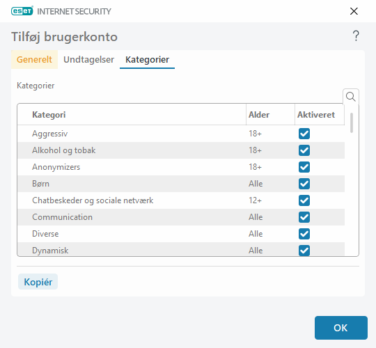The width and height of the screenshot is (376, 348).
Task: Disable the Diverse category checkbox
Action: point(304,234)
